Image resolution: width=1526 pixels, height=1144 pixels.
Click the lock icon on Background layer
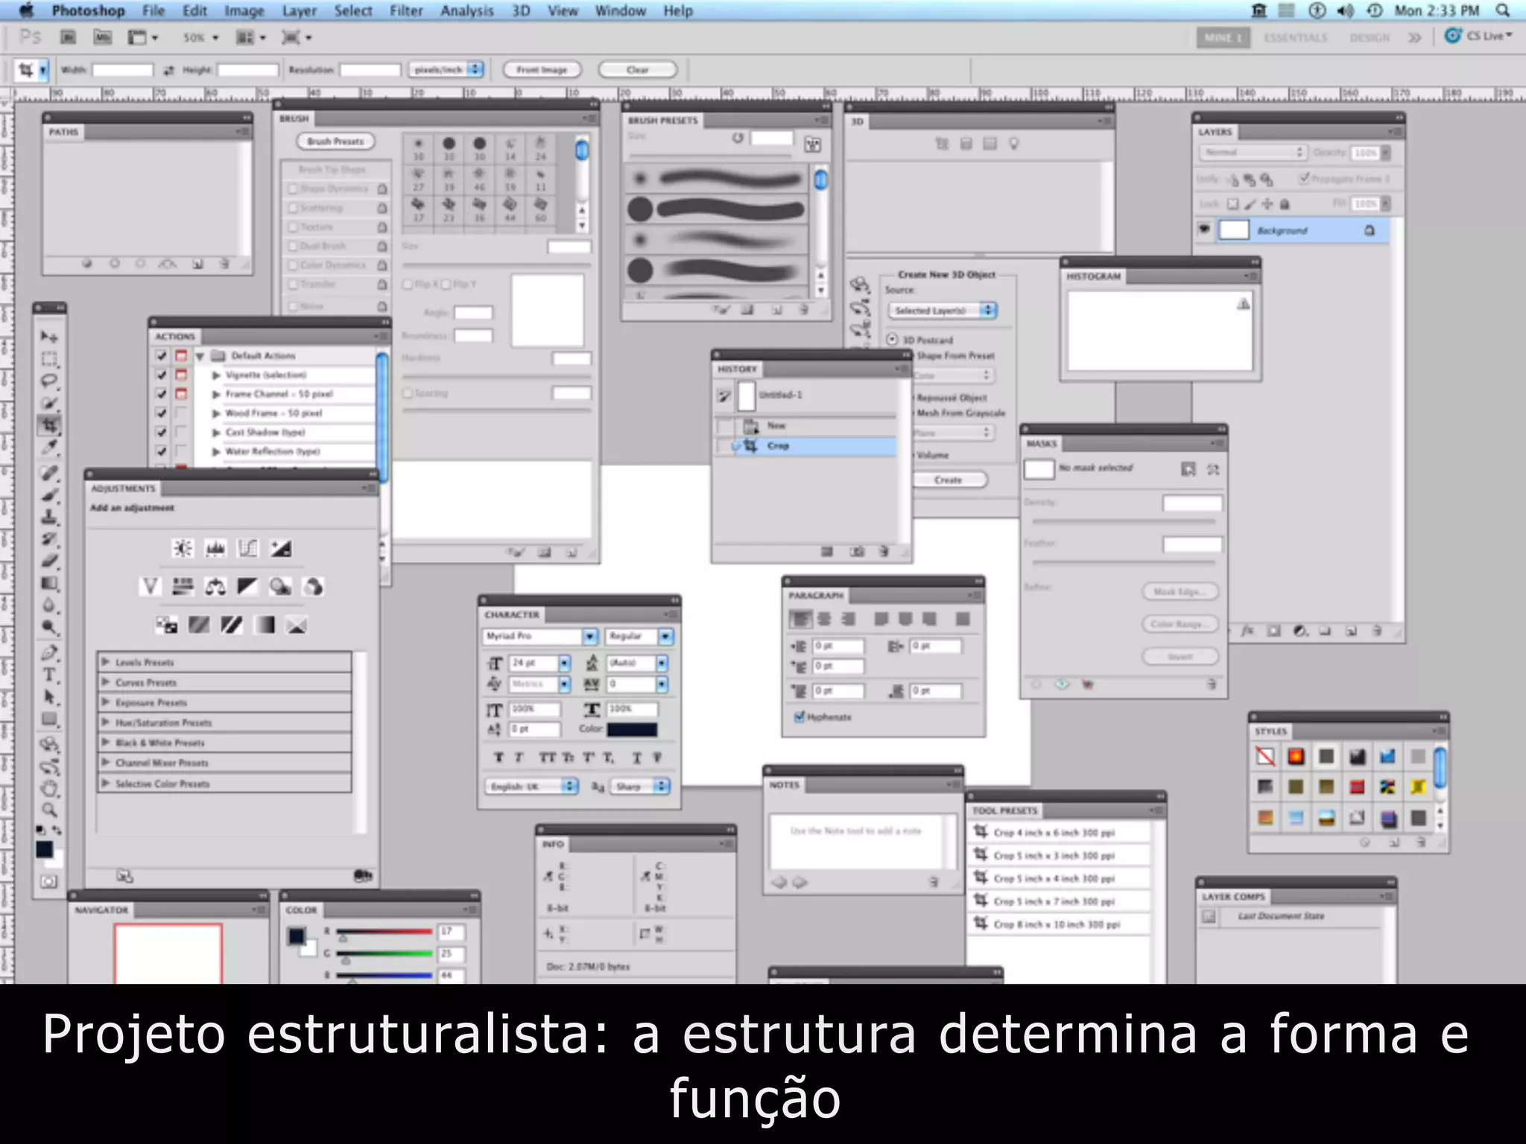1370,230
